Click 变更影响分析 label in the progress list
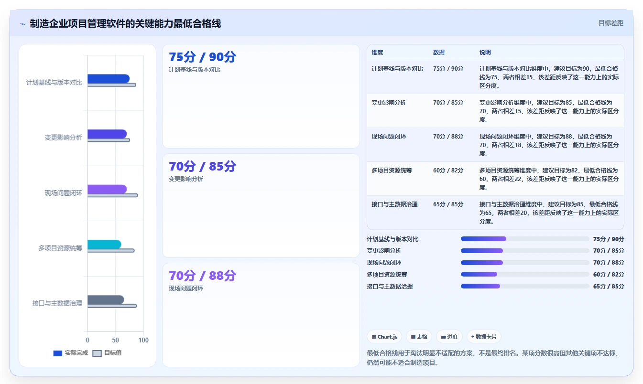643x384 pixels. coord(384,251)
